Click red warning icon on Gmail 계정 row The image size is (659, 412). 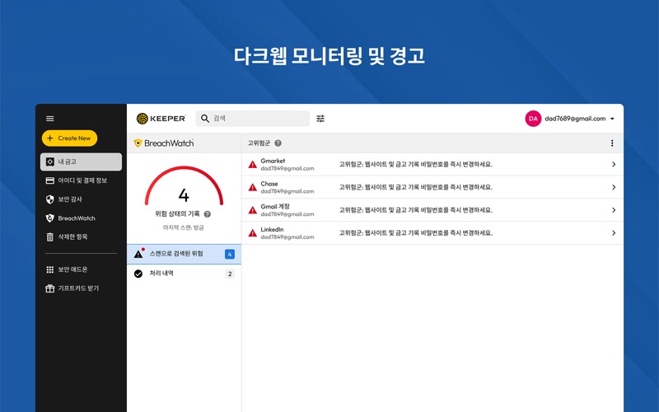coord(253,210)
